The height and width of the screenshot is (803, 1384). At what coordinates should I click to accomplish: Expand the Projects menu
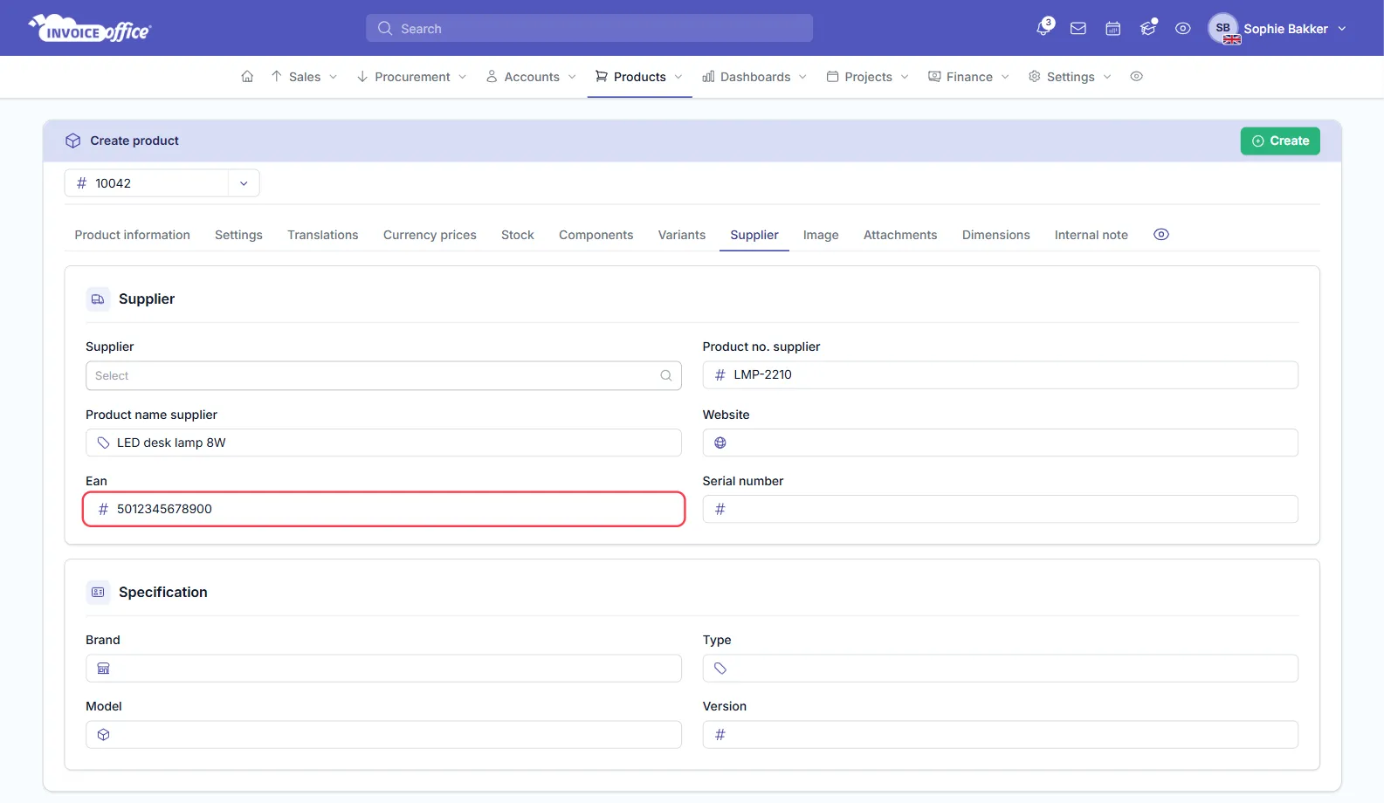pyautogui.click(x=868, y=77)
